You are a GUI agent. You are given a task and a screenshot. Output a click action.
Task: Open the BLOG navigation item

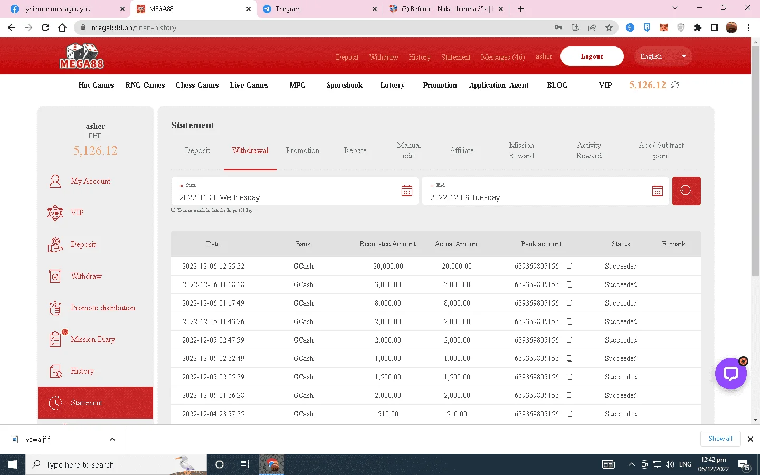pyautogui.click(x=557, y=85)
